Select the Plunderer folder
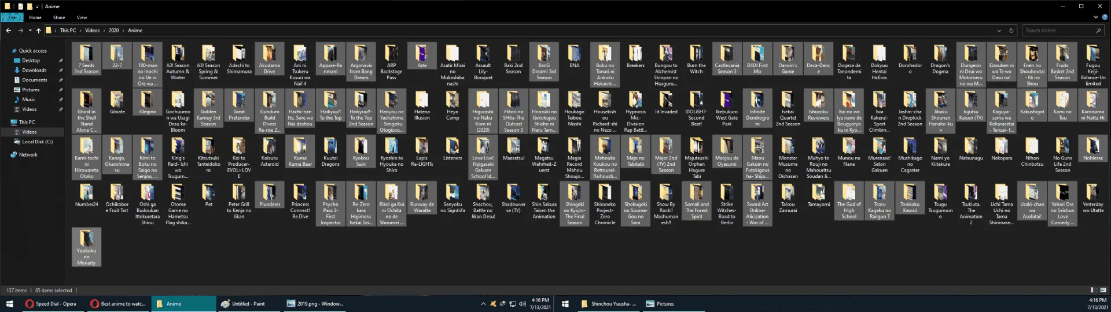Screen dimensions: 1111x312 (x=270, y=195)
